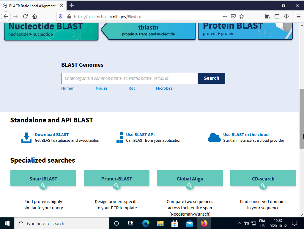Choose the Mouse genome link
The image size is (304, 229).
coord(101,88)
